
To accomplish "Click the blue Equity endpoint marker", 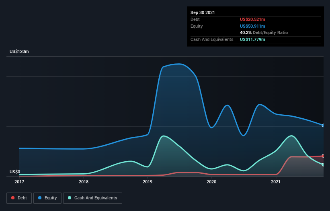I will (323, 125).
